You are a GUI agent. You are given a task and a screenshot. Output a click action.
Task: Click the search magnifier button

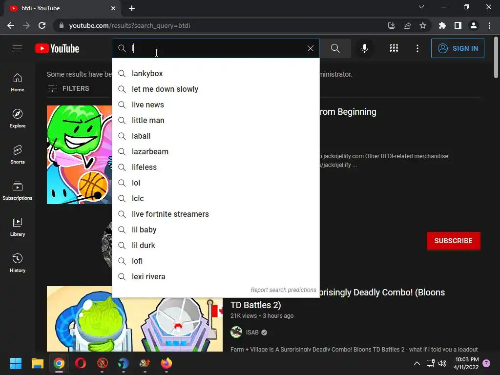[x=335, y=48]
